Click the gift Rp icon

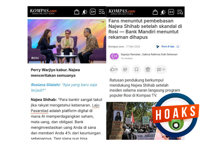point(148,69)
